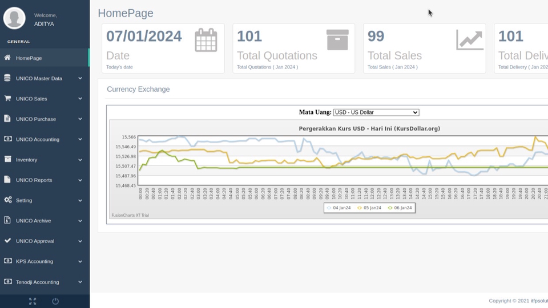The height and width of the screenshot is (308, 548).
Task: Click the power logout icon
Action: (x=55, y=301)
